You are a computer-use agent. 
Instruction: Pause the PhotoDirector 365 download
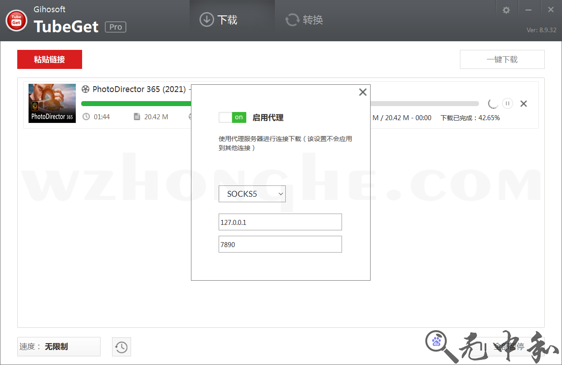(x=508, y=103)
